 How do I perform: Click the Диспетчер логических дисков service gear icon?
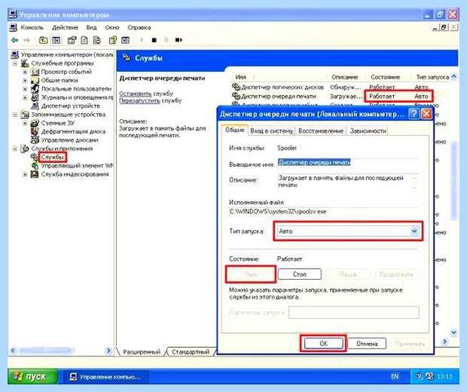pos(236,87)
